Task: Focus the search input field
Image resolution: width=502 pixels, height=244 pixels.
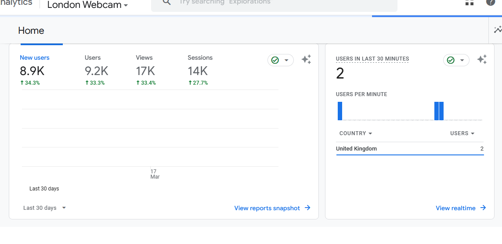Action: tap(274, 5)
